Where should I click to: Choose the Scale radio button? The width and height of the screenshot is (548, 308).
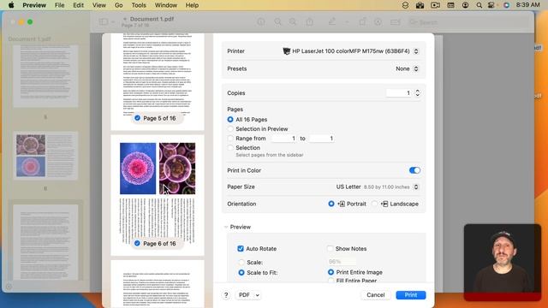click(241, 263)
